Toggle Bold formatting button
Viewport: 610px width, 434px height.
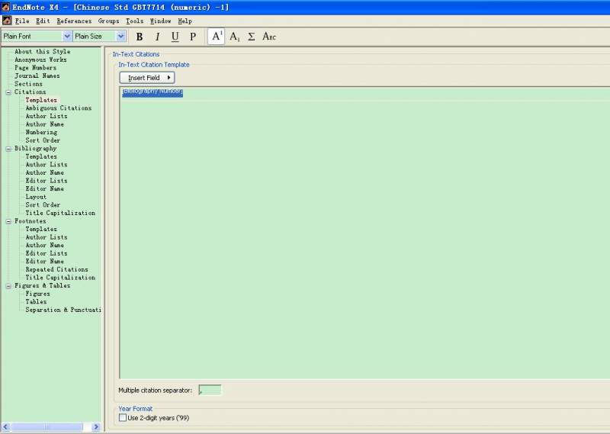coord(140,37)
